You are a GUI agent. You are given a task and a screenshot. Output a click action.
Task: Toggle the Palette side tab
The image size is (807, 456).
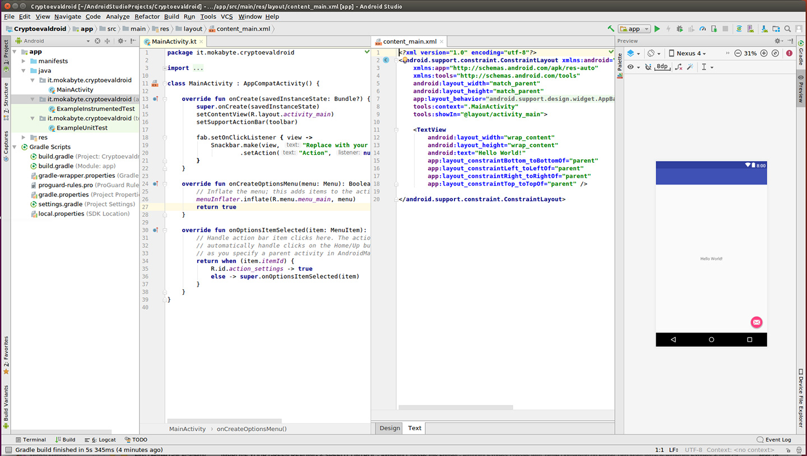pos(620,65)
